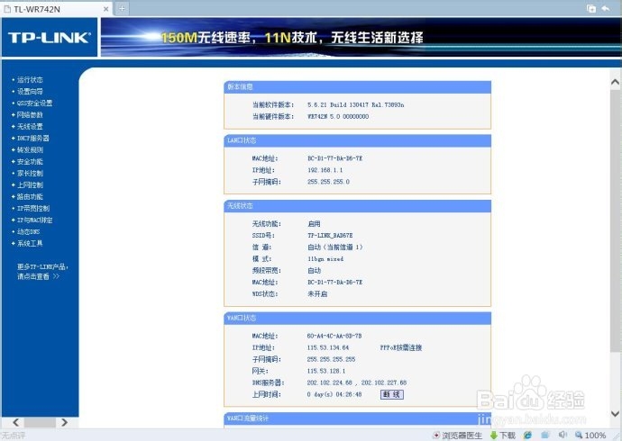Click the 11bgn mixed mode value
The height and width of the screenshot is (441, 622).
coord(325,259)
